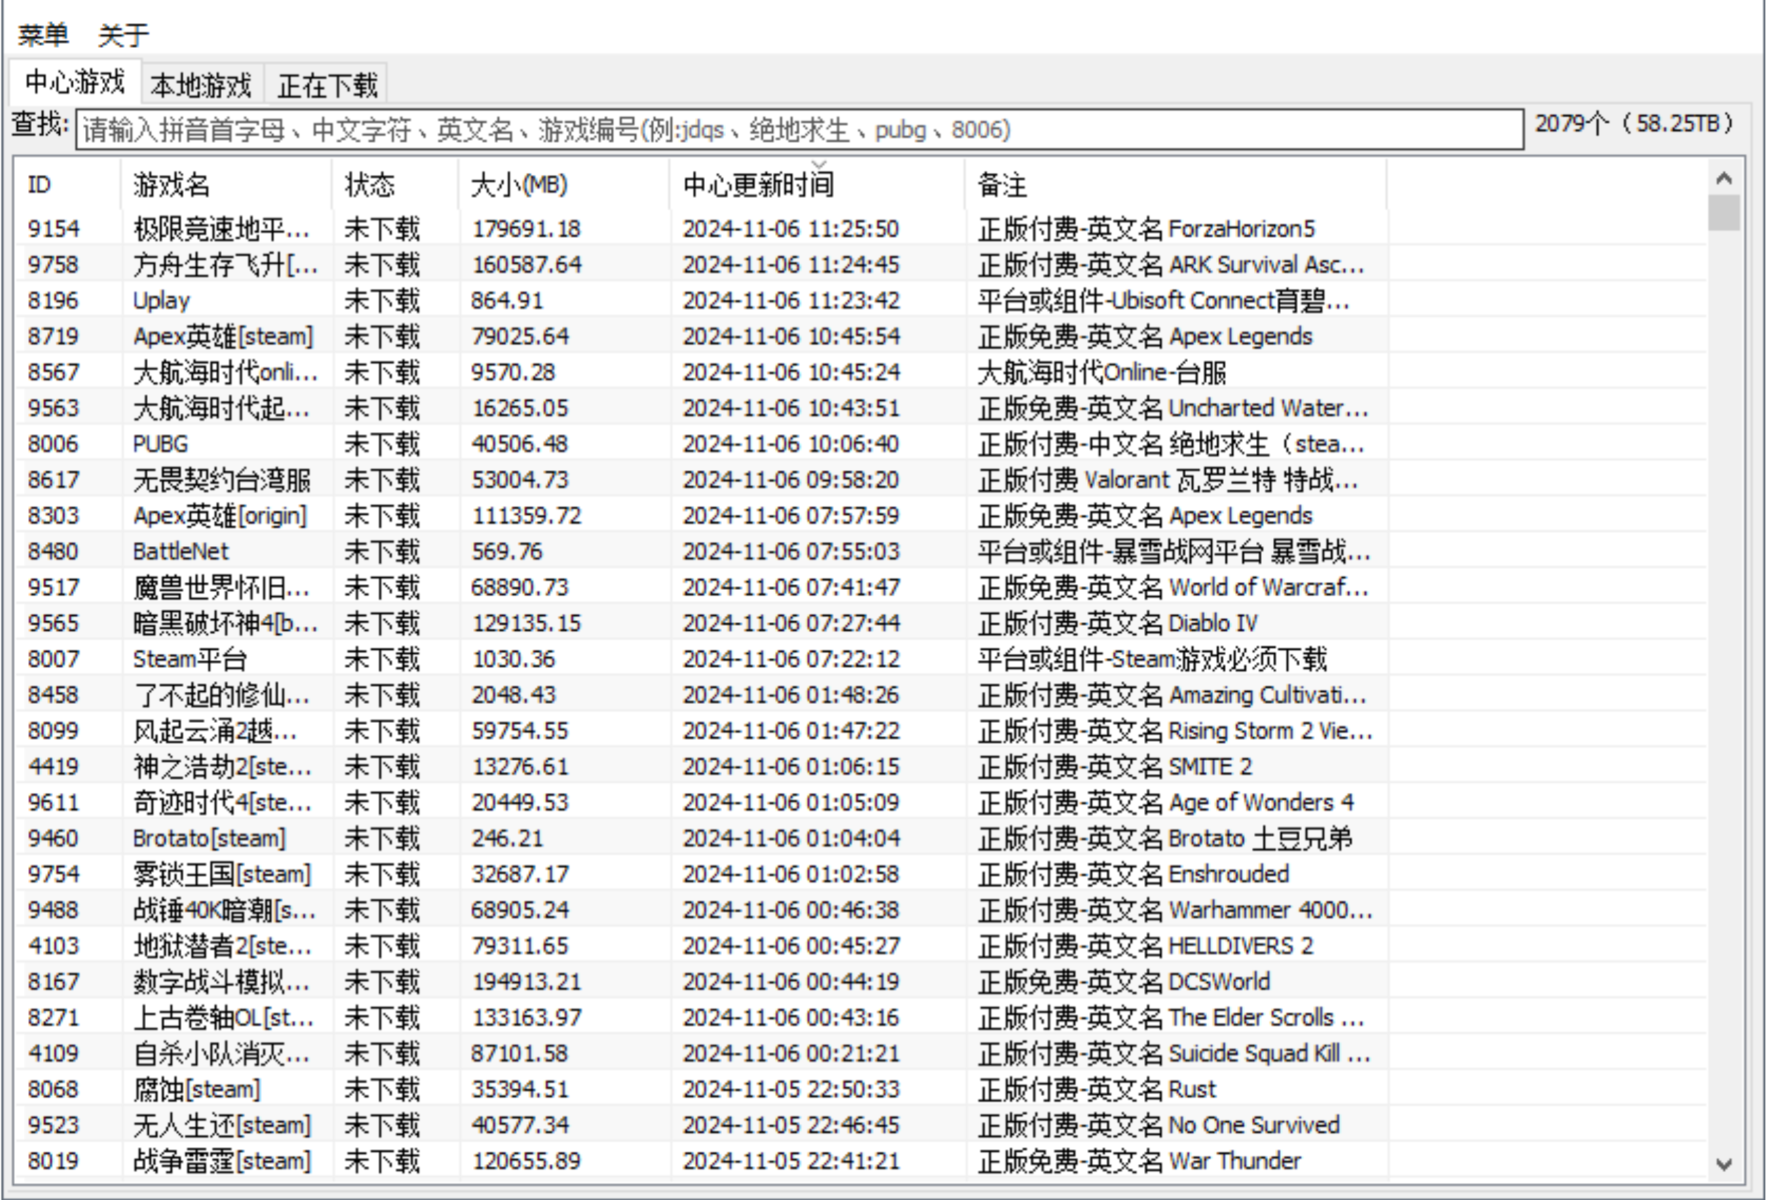Click the 未下载 status in row 9460
This screenshot has width=1766, height=1200.
382,838
